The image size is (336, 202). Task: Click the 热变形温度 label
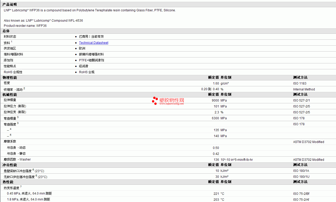tap(11, 188)
